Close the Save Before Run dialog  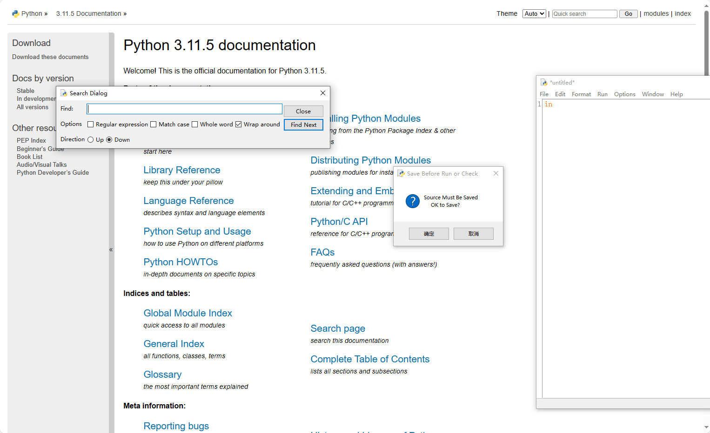[496, 173]
